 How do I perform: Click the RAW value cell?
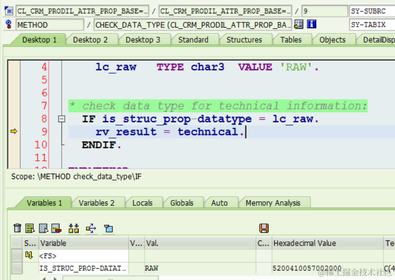pyautogui.click(x=200, y=268)
